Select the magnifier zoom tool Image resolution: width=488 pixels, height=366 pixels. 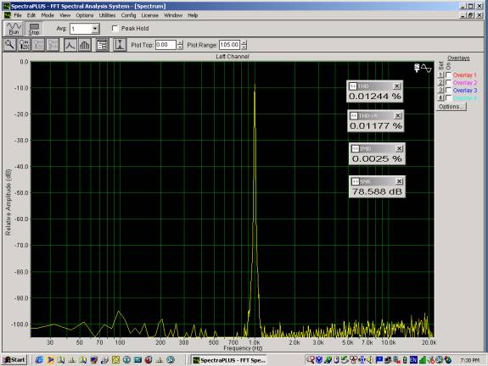tap(10, 45)
